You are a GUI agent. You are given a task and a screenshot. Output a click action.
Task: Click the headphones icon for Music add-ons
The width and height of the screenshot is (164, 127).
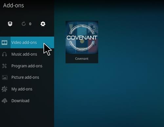pyautogui.click(x=4, y=54)
